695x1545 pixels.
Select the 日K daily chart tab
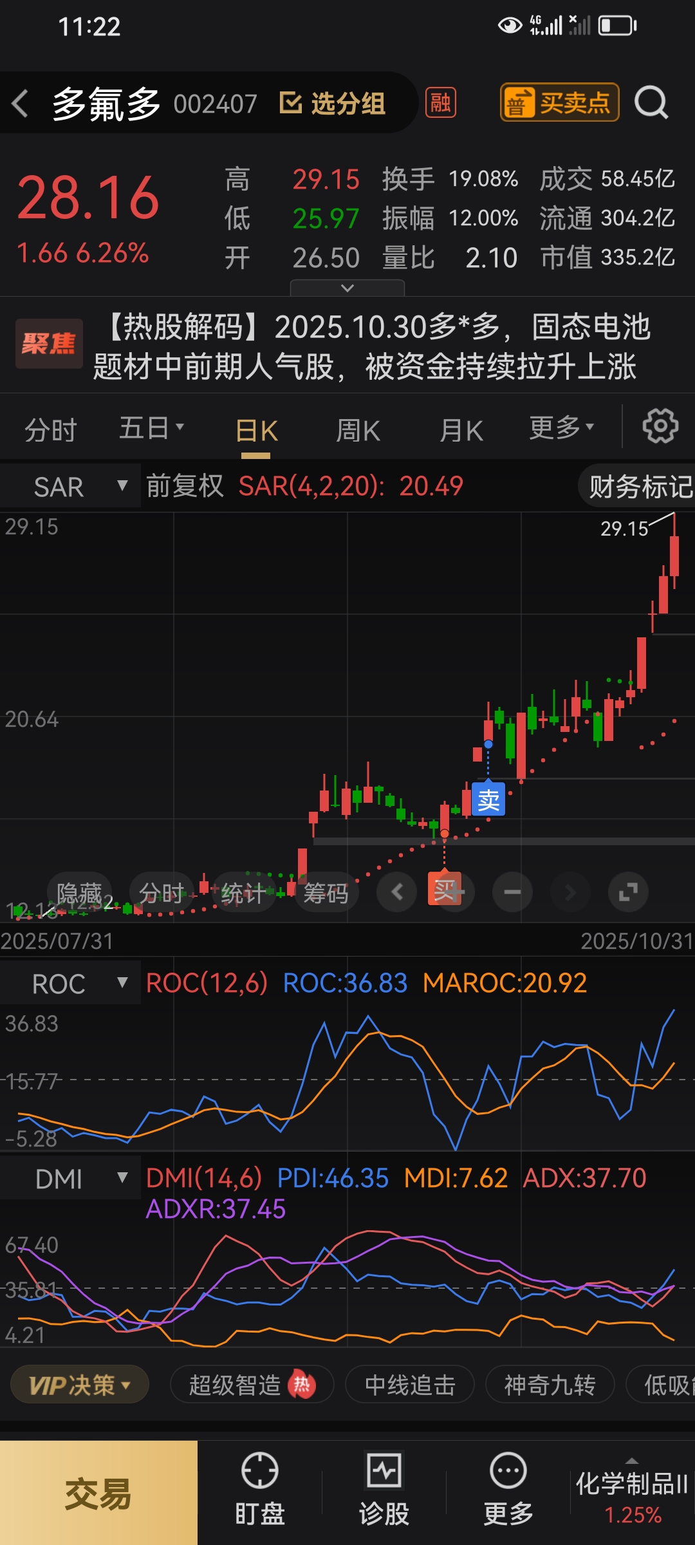[x=256, y=431]
